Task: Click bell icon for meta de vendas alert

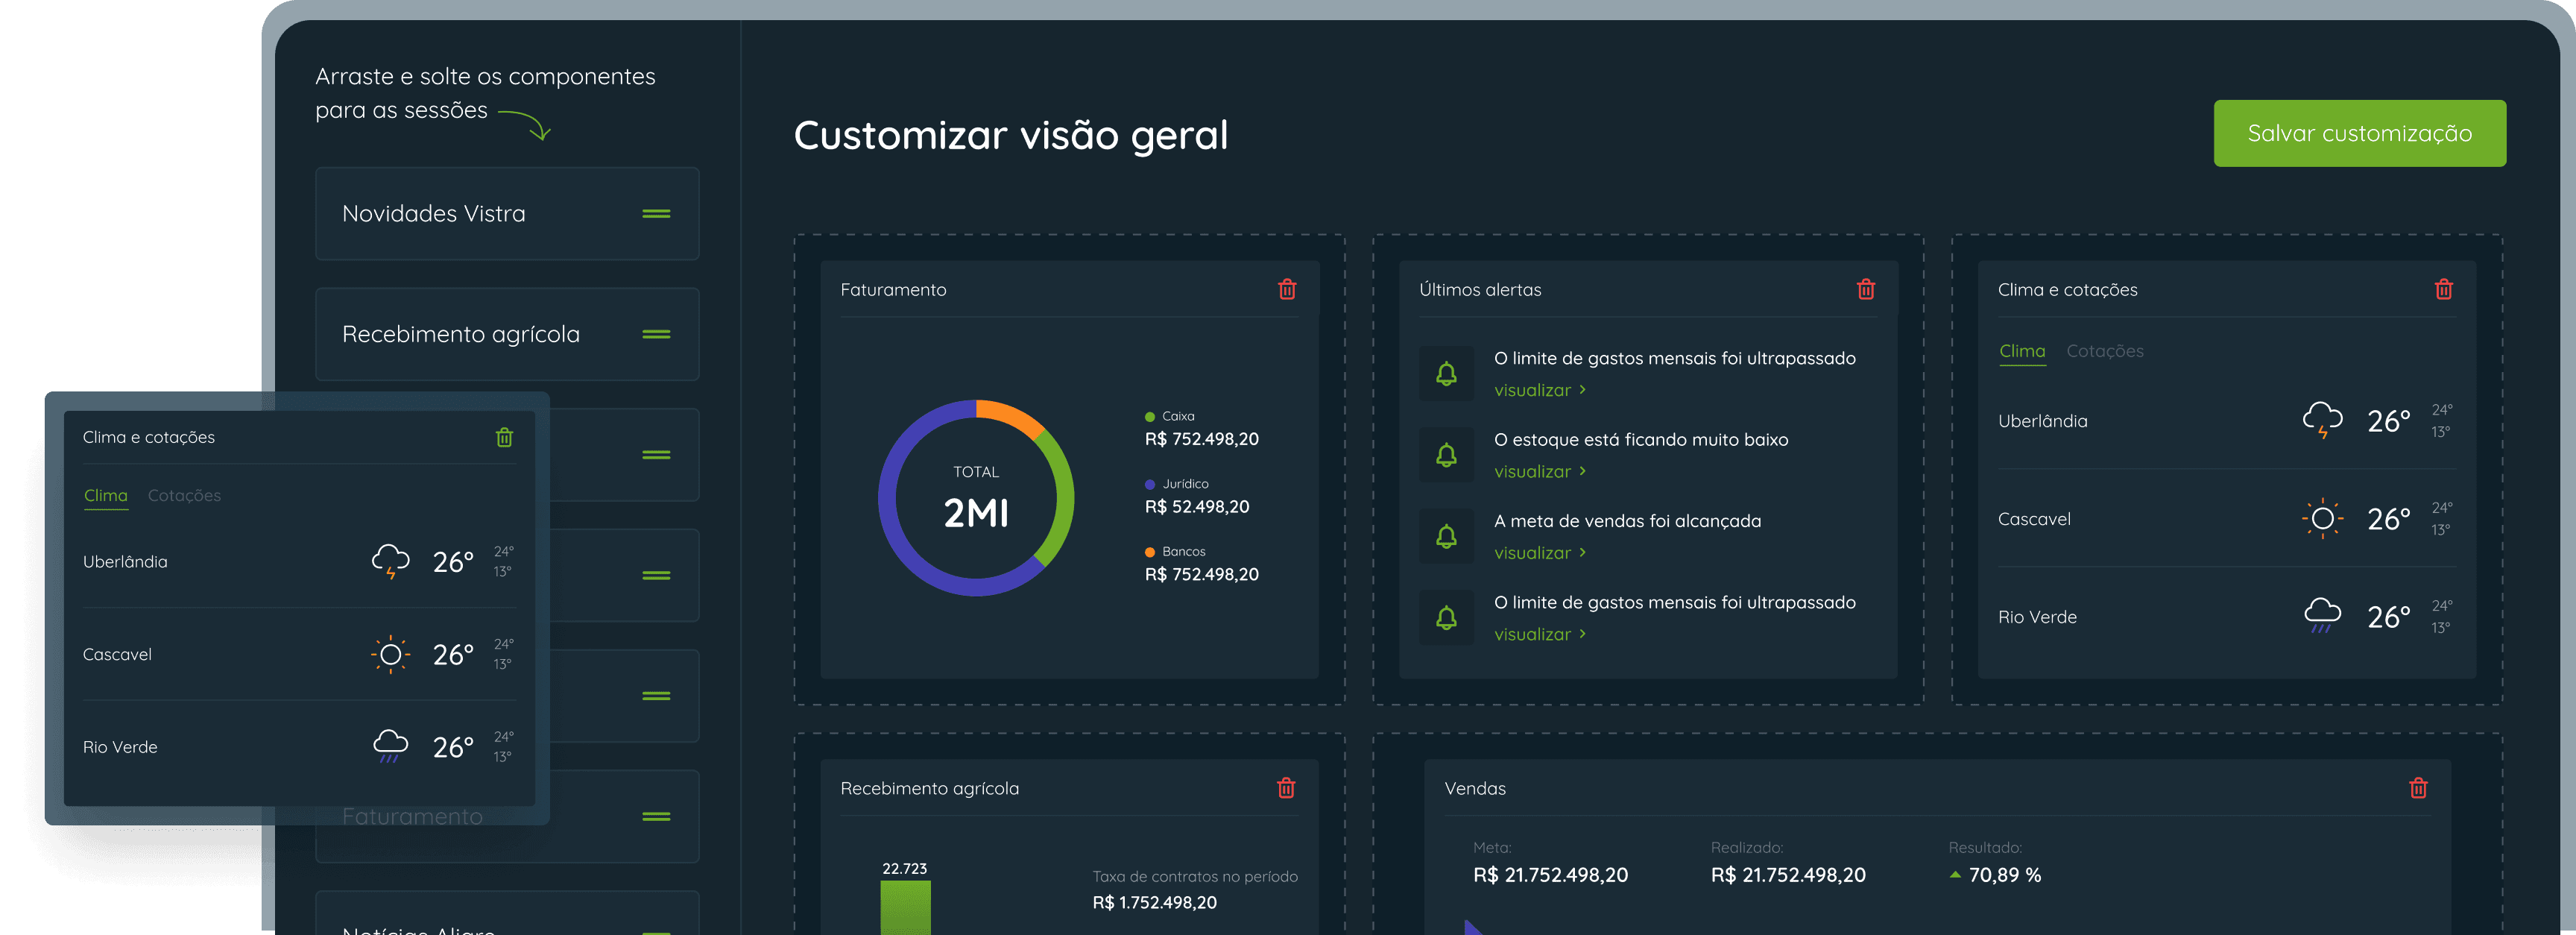Action: tap(1446, 537)
